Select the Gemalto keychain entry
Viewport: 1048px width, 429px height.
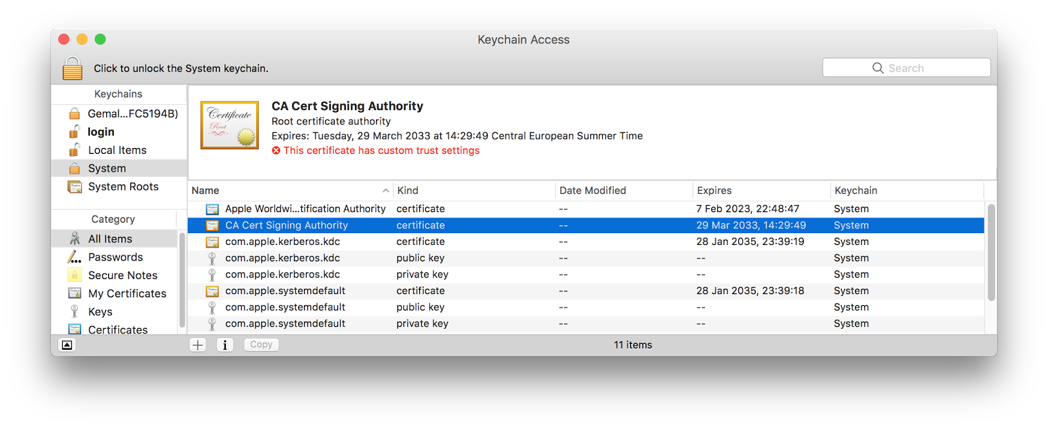pos(132,113)
